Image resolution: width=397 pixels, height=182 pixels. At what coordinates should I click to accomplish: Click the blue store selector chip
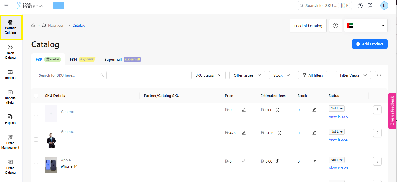(59, 5)
